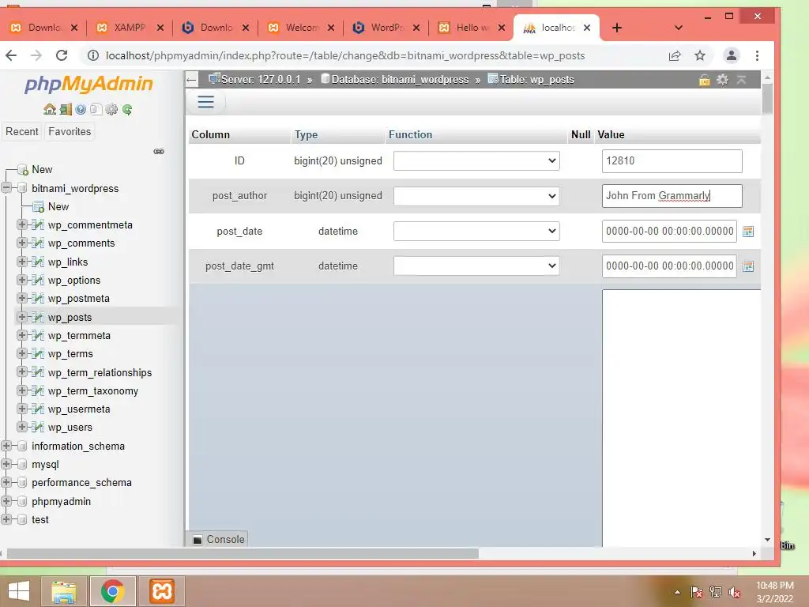Viewport: 809px width, 607px height.
Task: Expand the information_schema database
Action: [x=6, y=446]
